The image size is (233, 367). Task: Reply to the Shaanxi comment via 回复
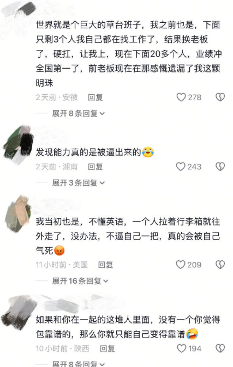[107, 348]
